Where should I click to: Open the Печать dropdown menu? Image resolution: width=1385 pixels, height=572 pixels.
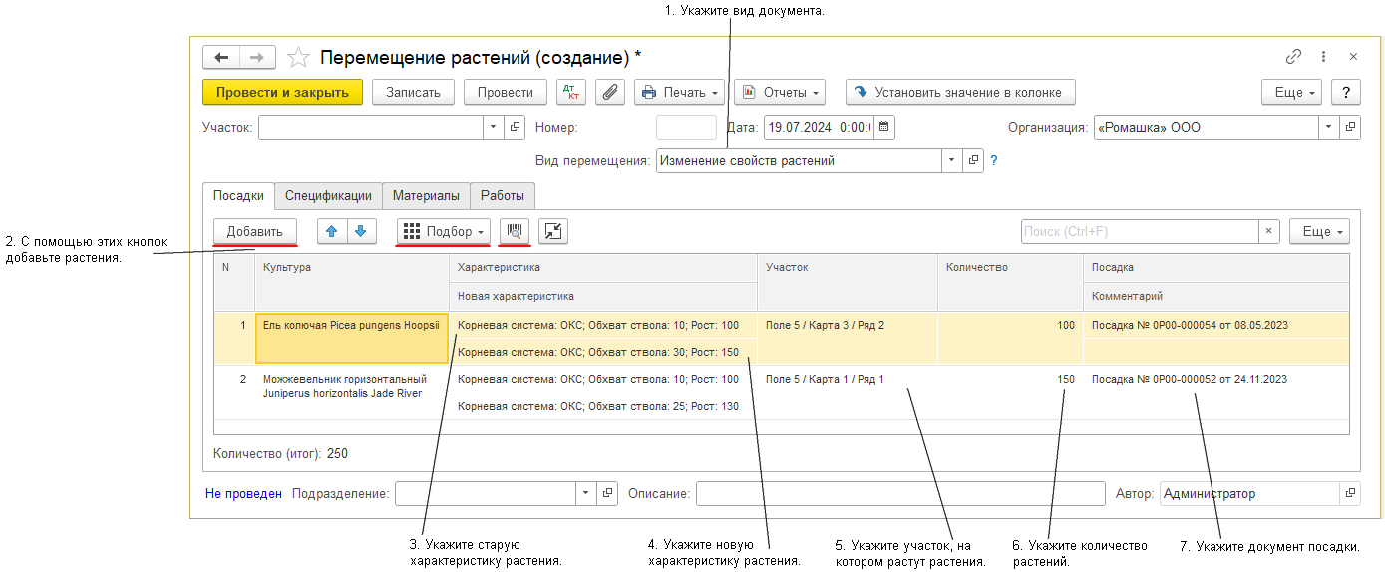tap(680, 92)
